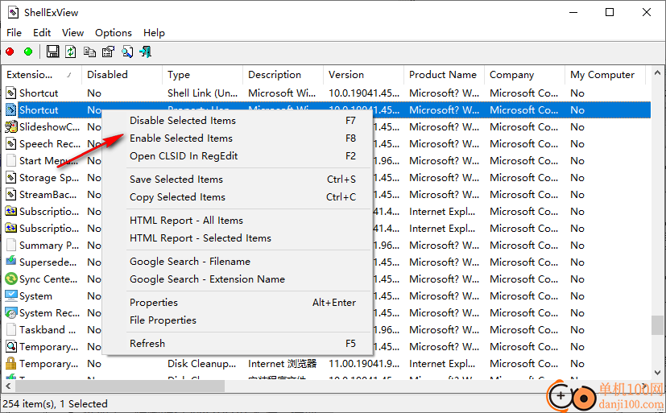This screenshot has width=666, height=413.
Task: Open the View menu
Action: click(x=72, y=33)
